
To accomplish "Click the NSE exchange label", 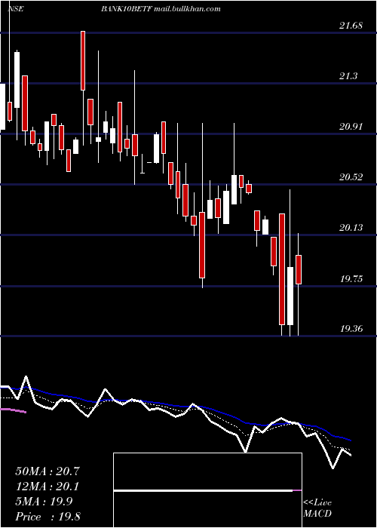I will 16,8.
